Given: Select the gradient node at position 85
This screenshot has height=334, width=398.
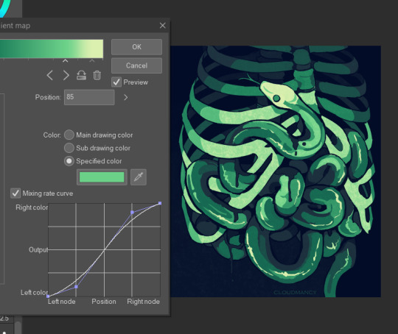Looking at the screenshot, I should click(66, 60).
